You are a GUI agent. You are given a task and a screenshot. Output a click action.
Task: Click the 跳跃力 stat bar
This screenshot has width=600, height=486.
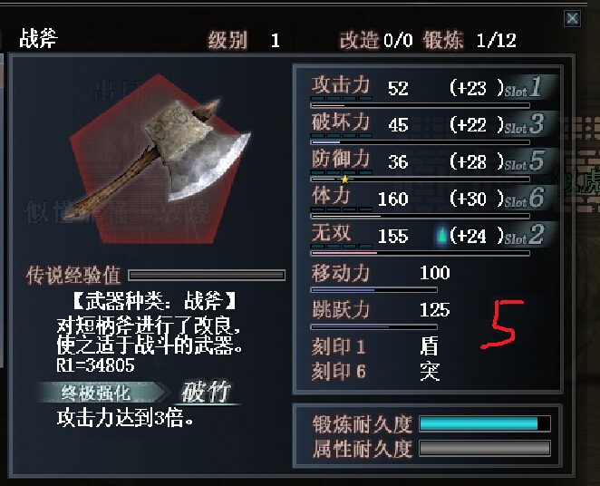(x=373, y=327)
